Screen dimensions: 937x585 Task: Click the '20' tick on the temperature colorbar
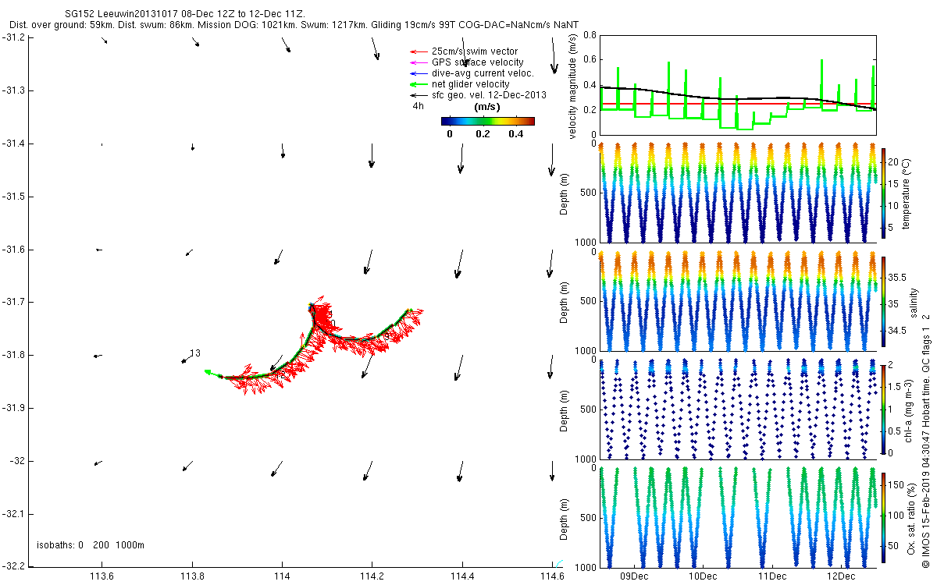point(894,161)
